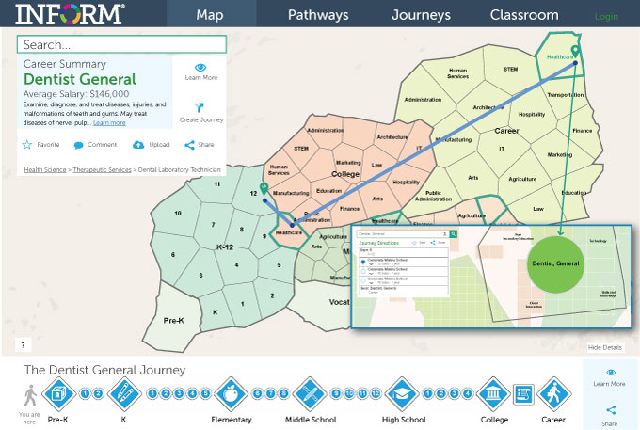640x430 pixels.
Task: Click the gray 'You are here' walker icon
Action: click(30, 395)
